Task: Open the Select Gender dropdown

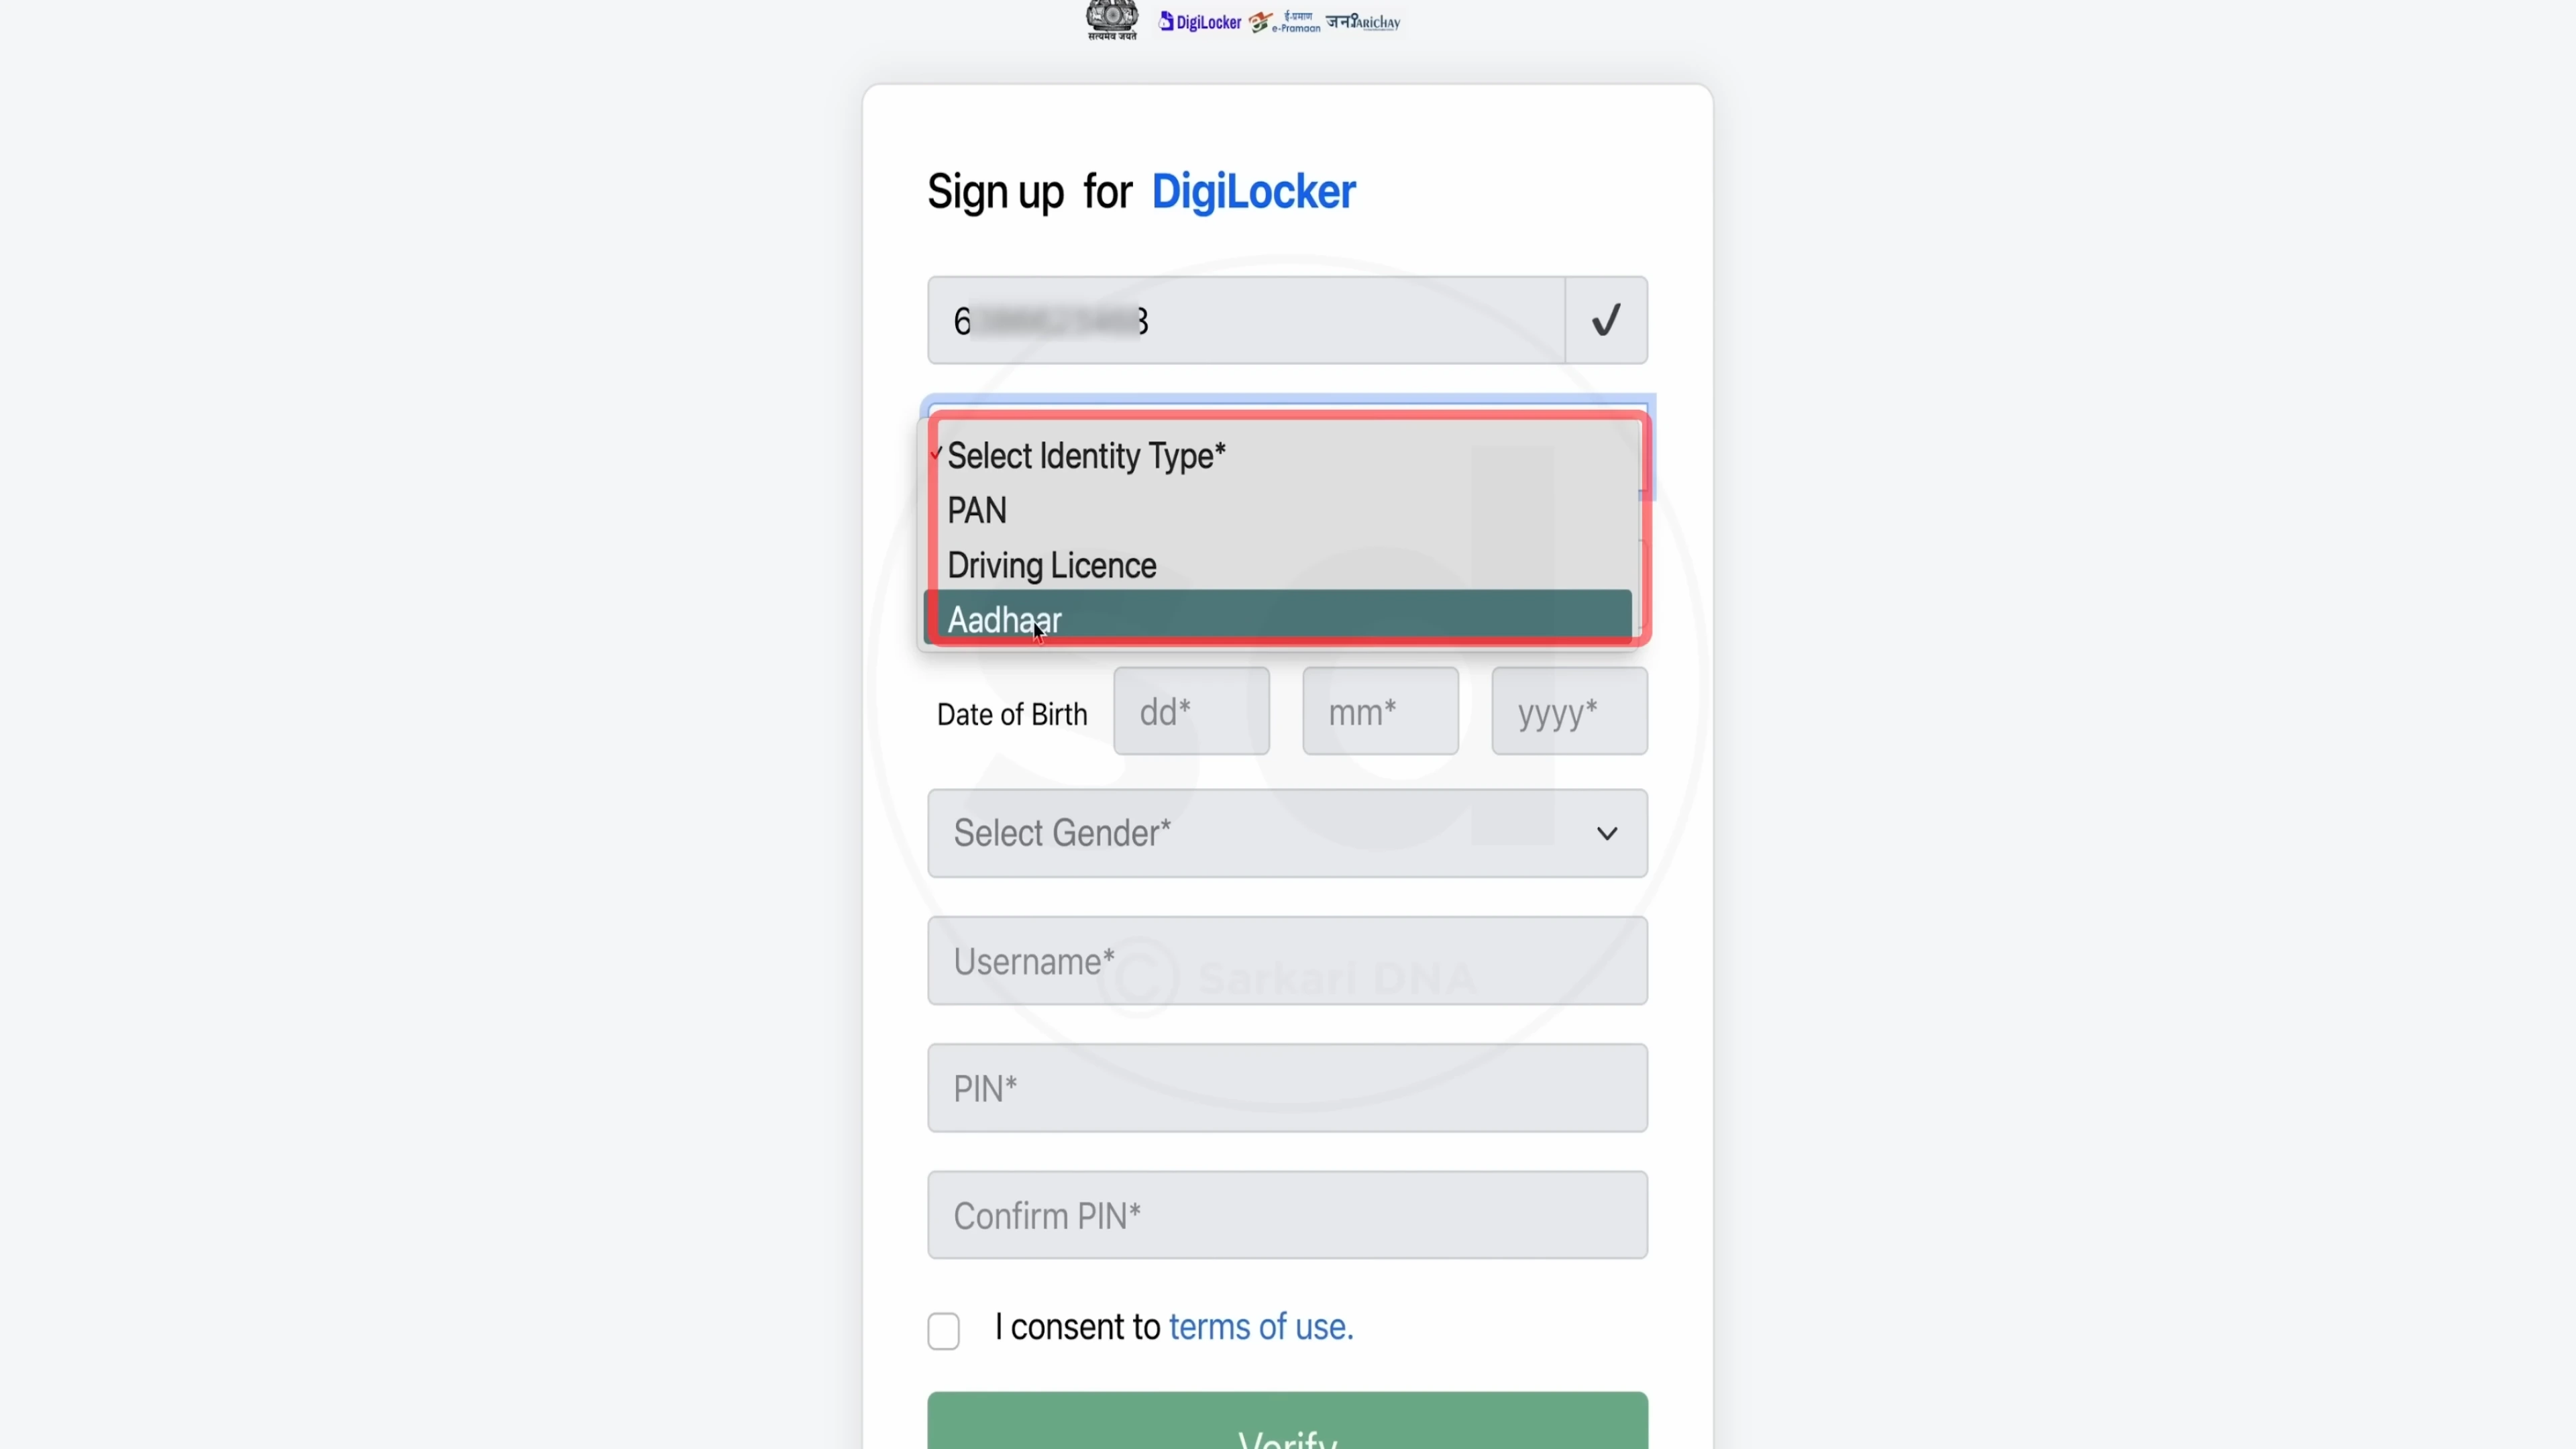Action: click(x=1286, y=832)
